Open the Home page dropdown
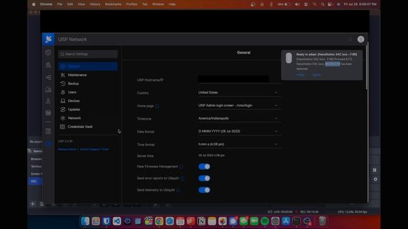408x229 pixels. point(239,106)
